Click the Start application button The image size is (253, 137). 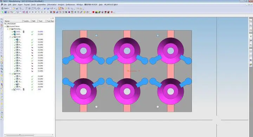tap(5, 8)
